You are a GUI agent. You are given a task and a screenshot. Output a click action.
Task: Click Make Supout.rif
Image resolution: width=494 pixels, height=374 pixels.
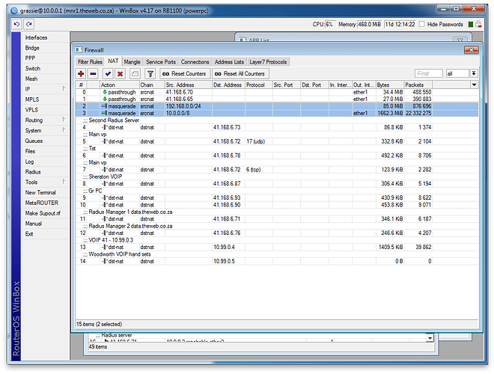pyautogui.click(x=45, y=213)
